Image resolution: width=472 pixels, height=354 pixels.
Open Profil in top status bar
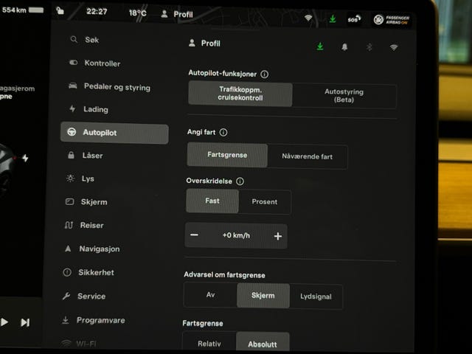pyautogui.click(x=177, y=14)
